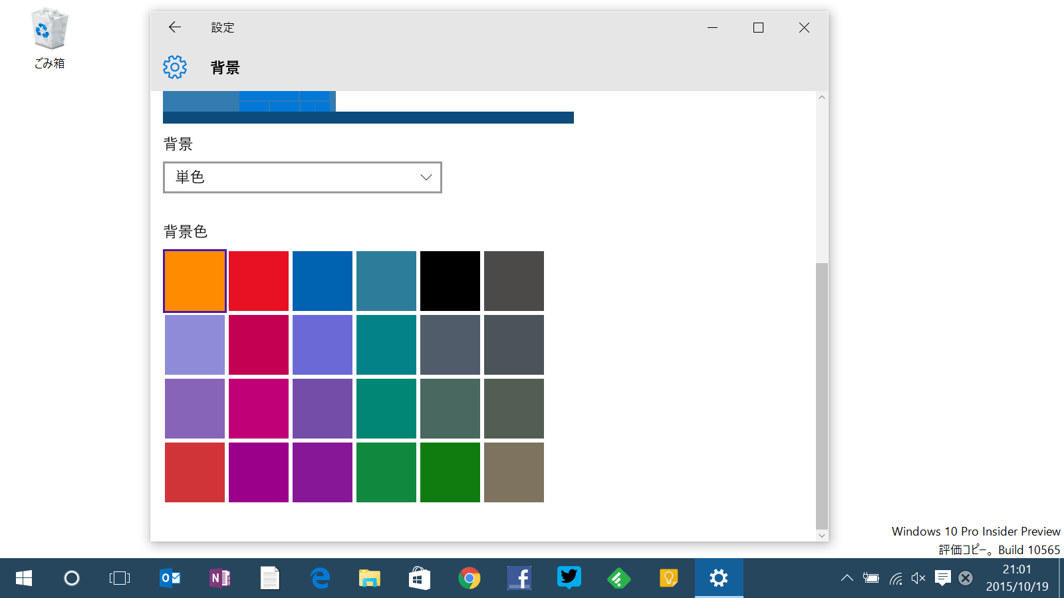Screen dimensions: 1064x598
Task: Click the scroll-up arrow of the Settings scrollbar
Action: [x=822, y=97]
